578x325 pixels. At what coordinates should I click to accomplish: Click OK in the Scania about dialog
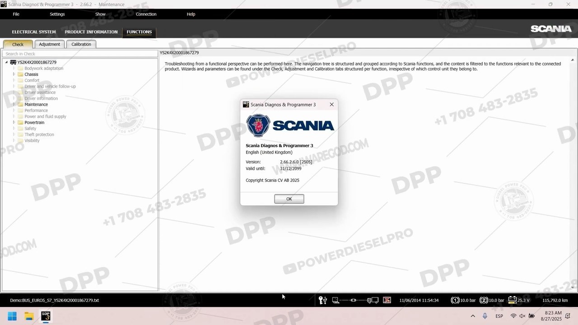[289, 199]
